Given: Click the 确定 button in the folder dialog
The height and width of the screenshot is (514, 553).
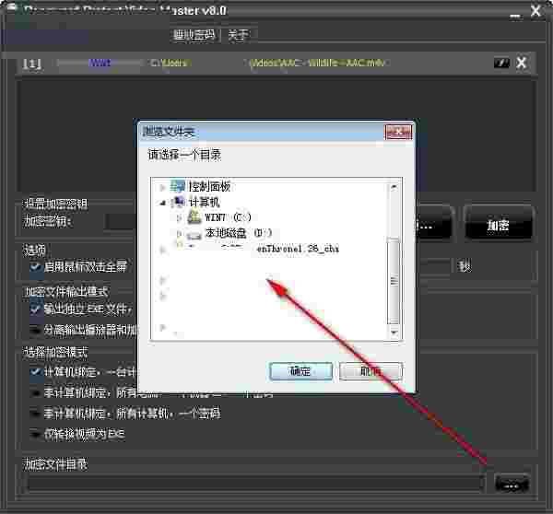Looking at the screenshot, I should click(300, 371).
